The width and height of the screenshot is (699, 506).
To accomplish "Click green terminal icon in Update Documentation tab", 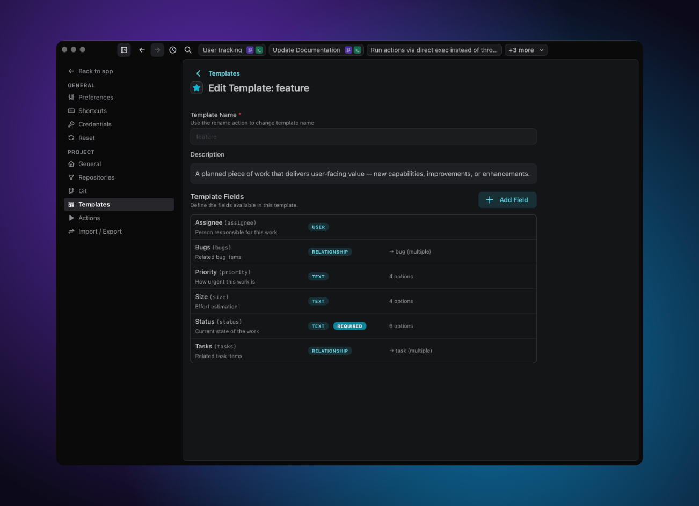I will pos(357,50).
